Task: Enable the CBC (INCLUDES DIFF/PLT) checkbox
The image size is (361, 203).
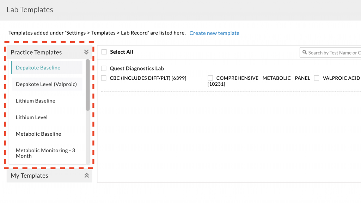Action: pyautogui.click(x=104, y=78)
